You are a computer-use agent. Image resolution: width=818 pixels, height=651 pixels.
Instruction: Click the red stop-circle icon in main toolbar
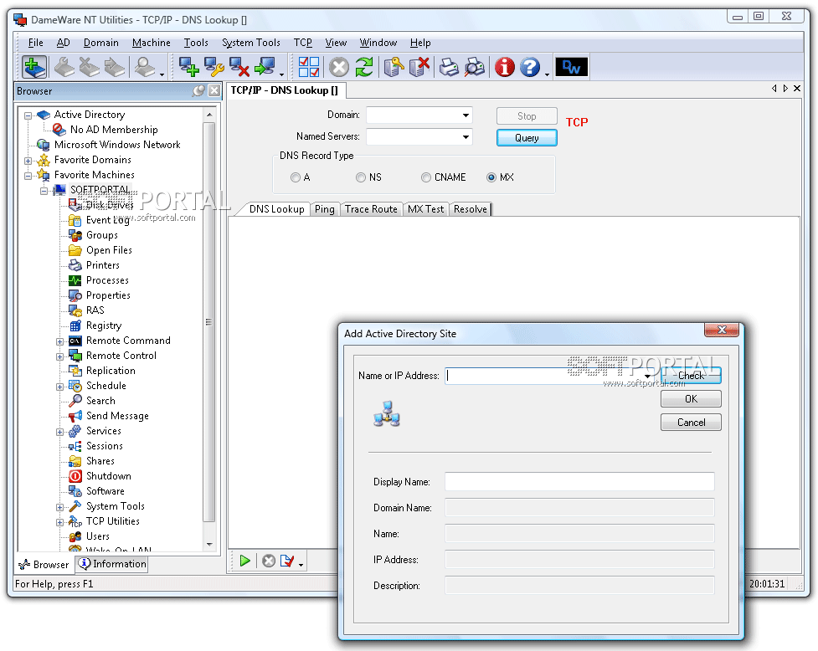coord(339,67)
